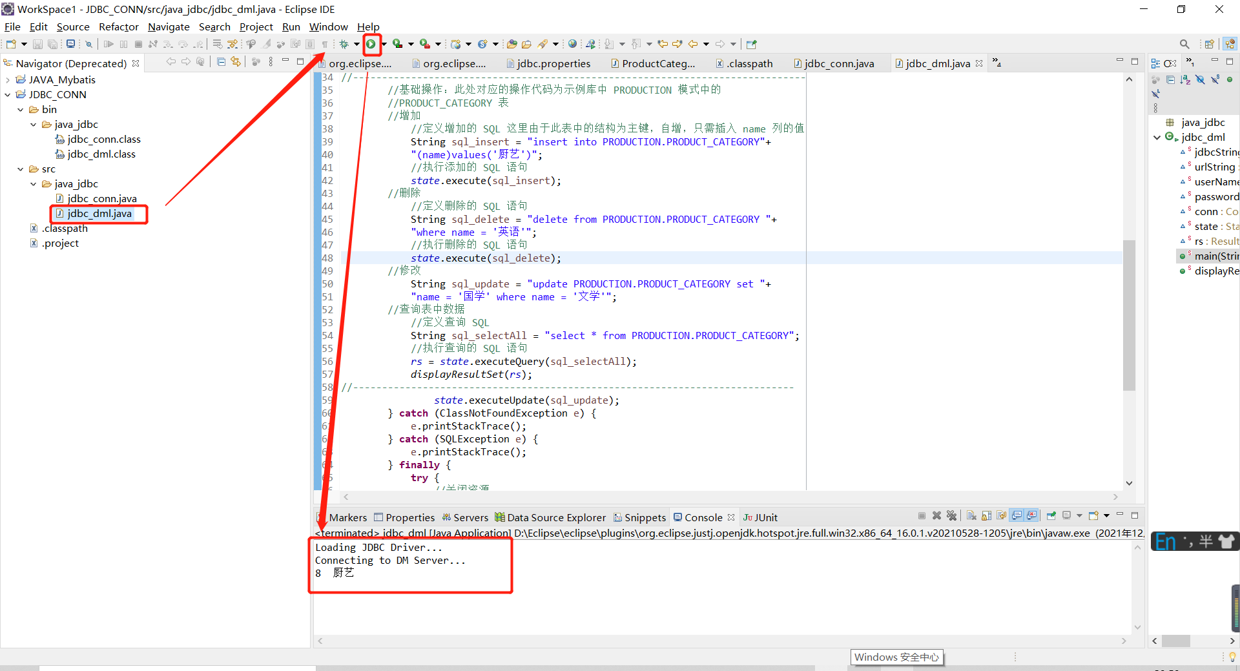Click the External Tools run icon

pyautogui.click(x=425, y=44)
